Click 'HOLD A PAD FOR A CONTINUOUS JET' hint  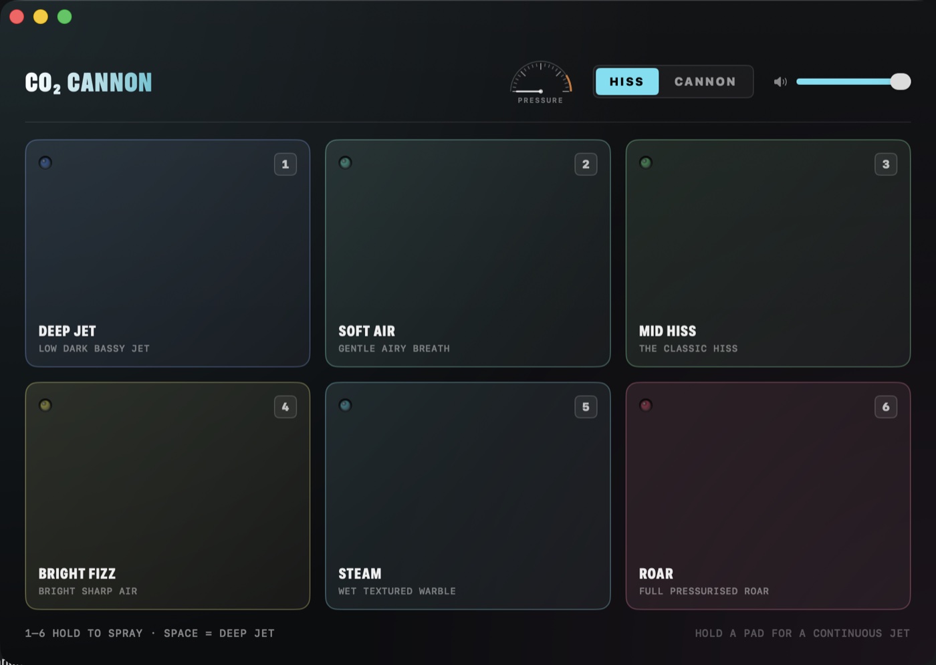(x=802, y=633)
